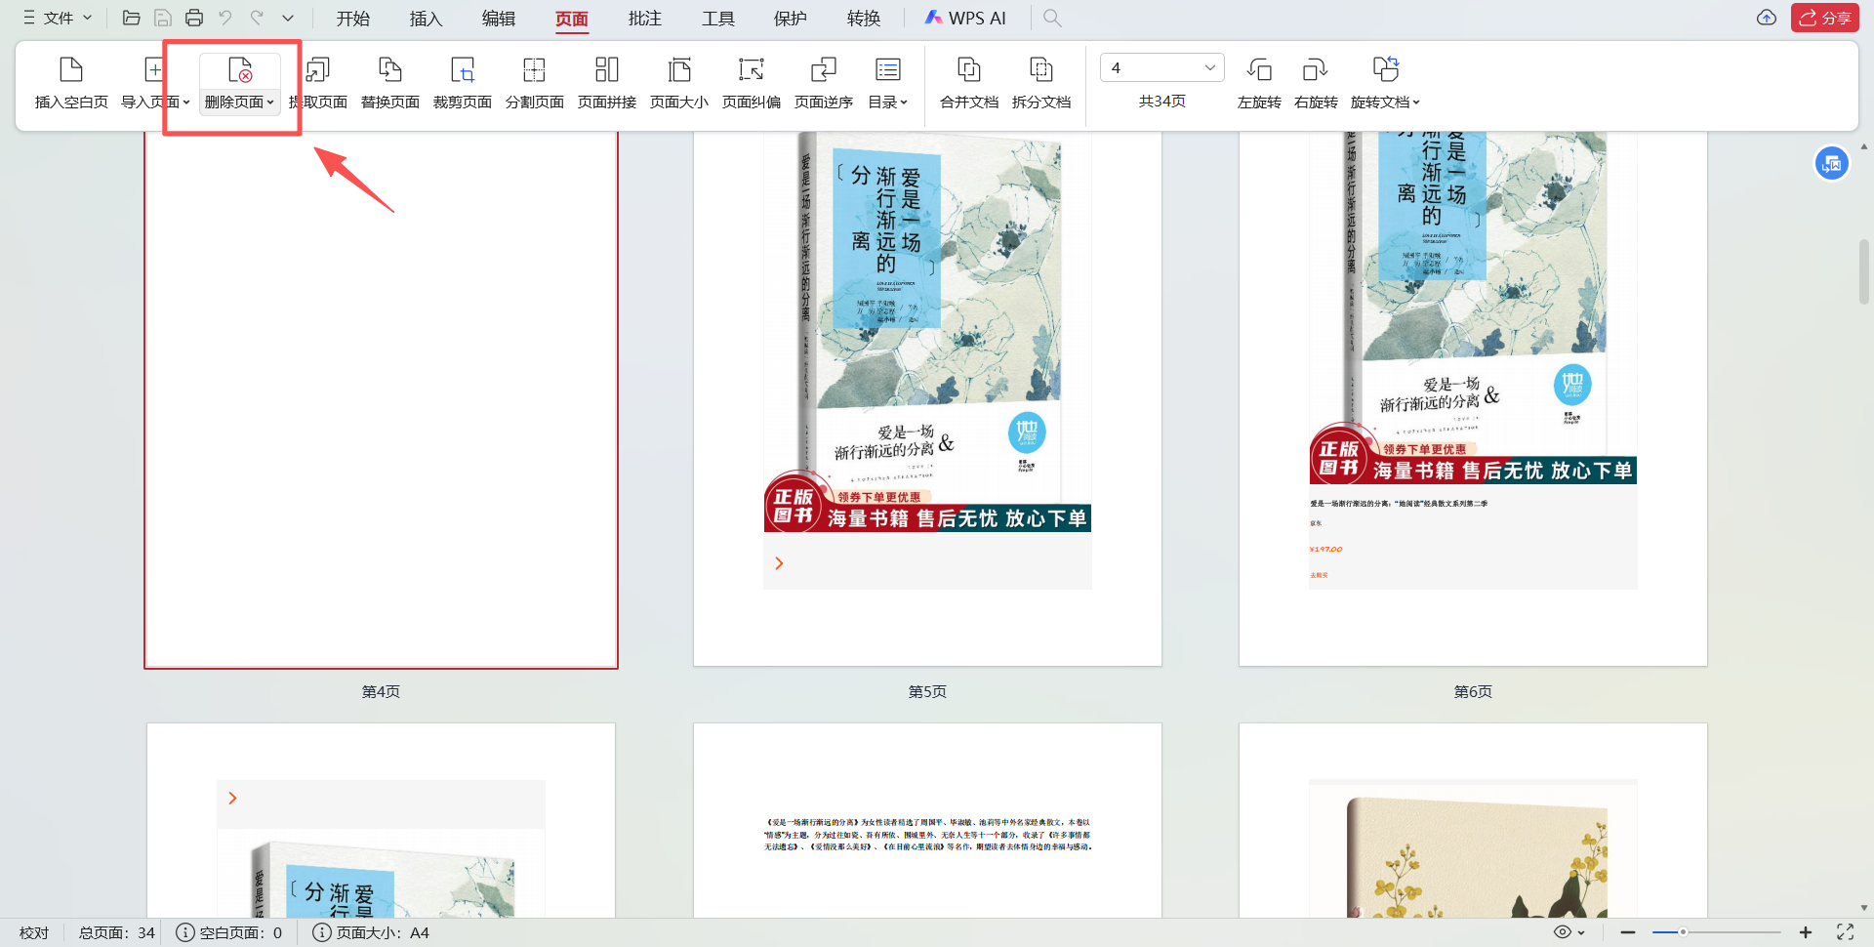Open the 文件 menu
The image size is (1874, 947).
(55, 17)
